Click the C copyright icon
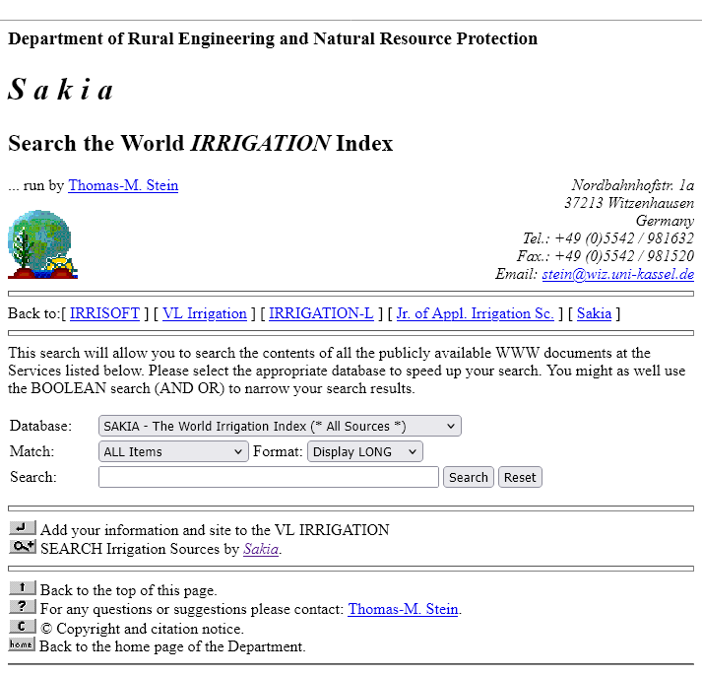Screen dimensions: 702x676 coord(23,627)
